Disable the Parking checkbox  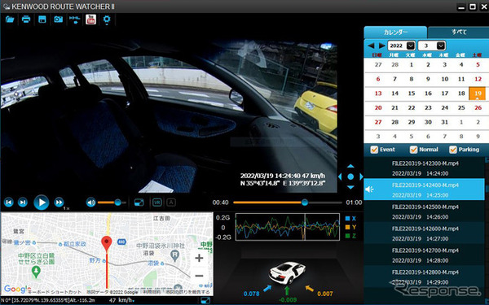click(453, 150)
